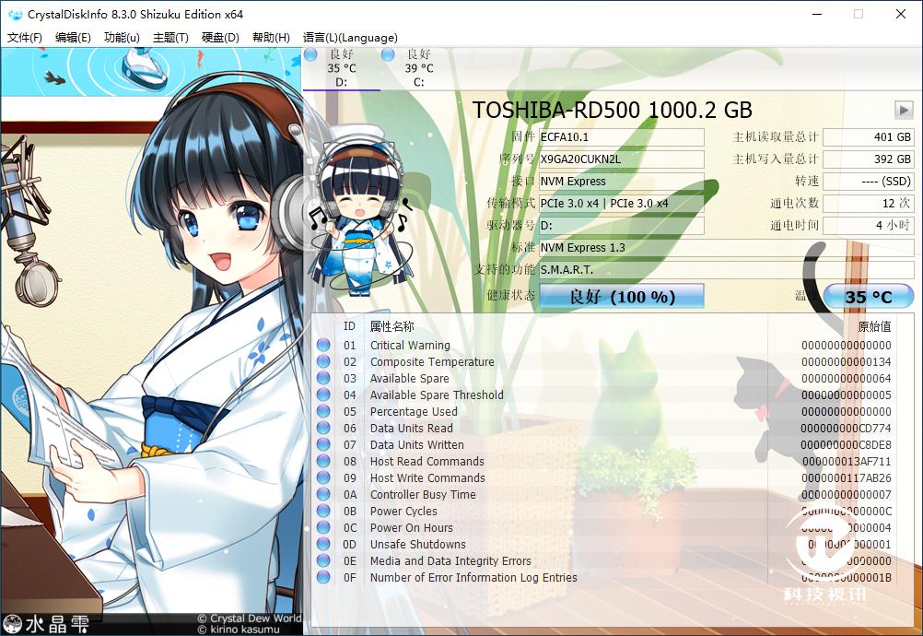This screenshot has width=923, height=636.
Task: Click the host writes total 392 GB
Action: tap(869, 159)
